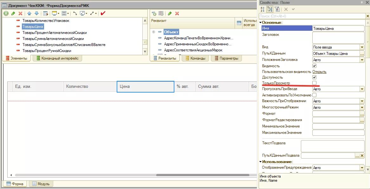Screen dimensions: 370x189
Task: Enable the АктивизироватьПоУмолчанию checkbox
Action: [314, 95]
